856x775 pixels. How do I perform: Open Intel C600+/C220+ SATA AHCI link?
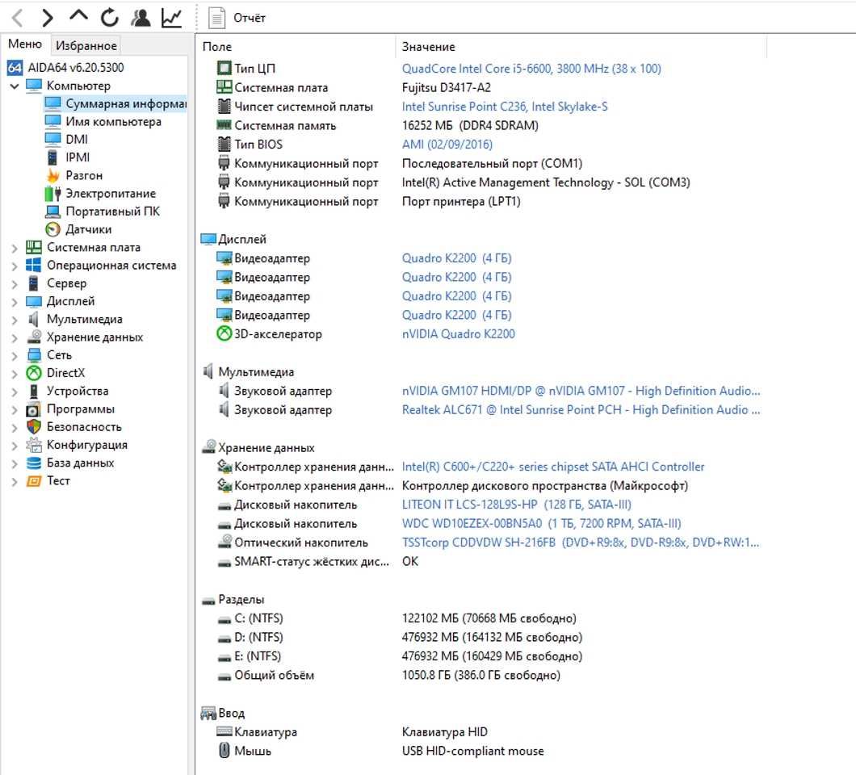553,467
